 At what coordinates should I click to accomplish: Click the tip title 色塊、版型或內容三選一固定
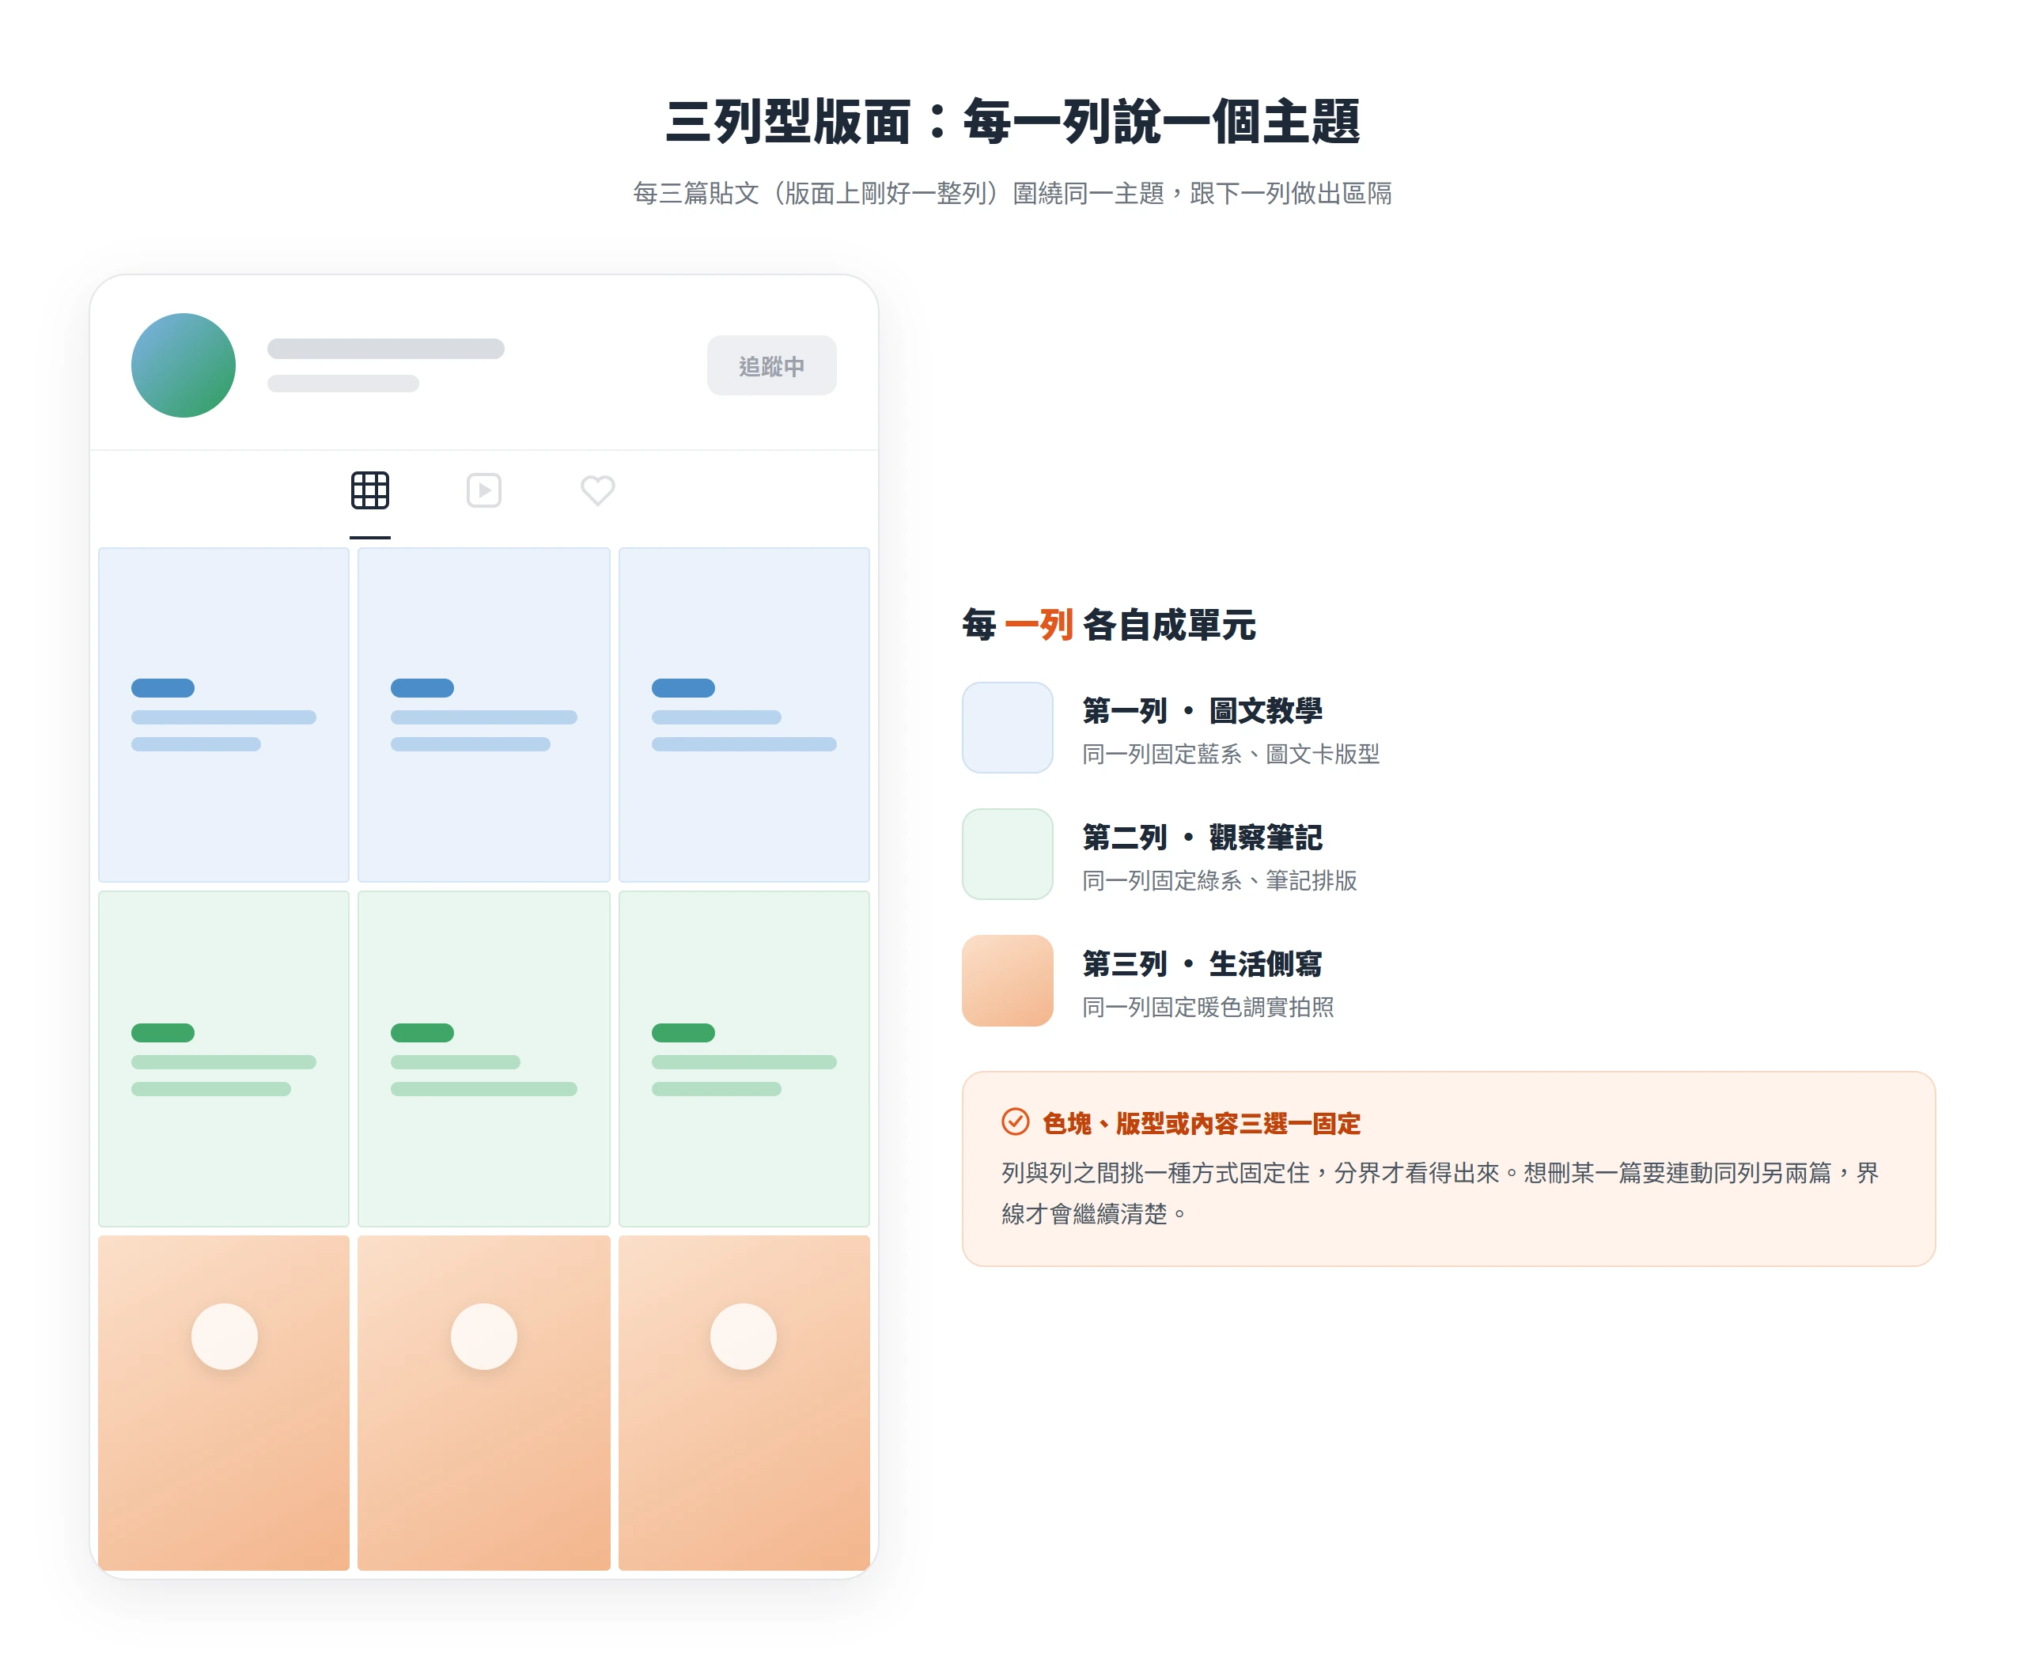[x=1202, y=1122]
